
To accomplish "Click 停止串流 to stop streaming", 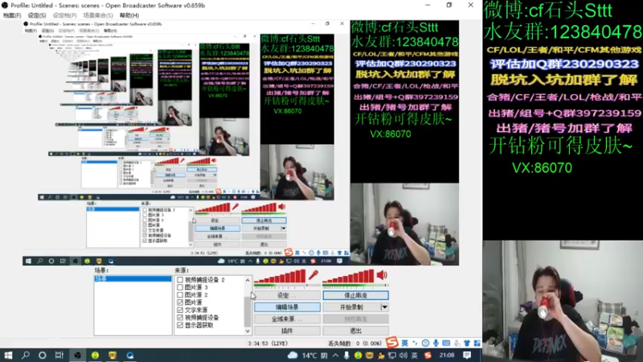I will (x=355, y=295).
